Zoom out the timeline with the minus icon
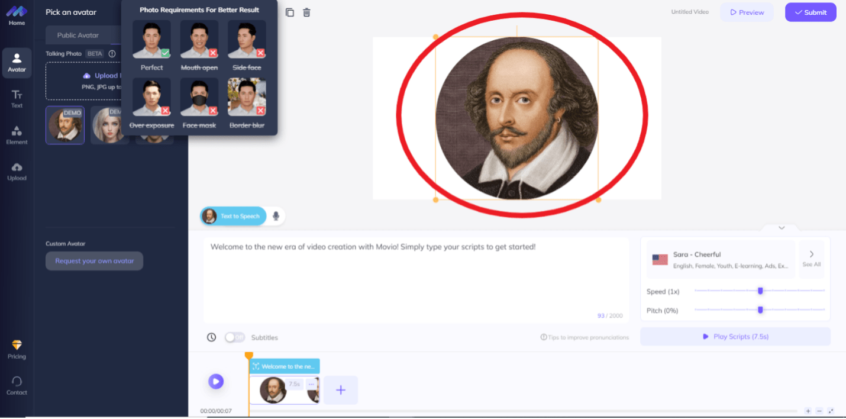This screenshot has height=419, width=846. click(x=819, y=411)
